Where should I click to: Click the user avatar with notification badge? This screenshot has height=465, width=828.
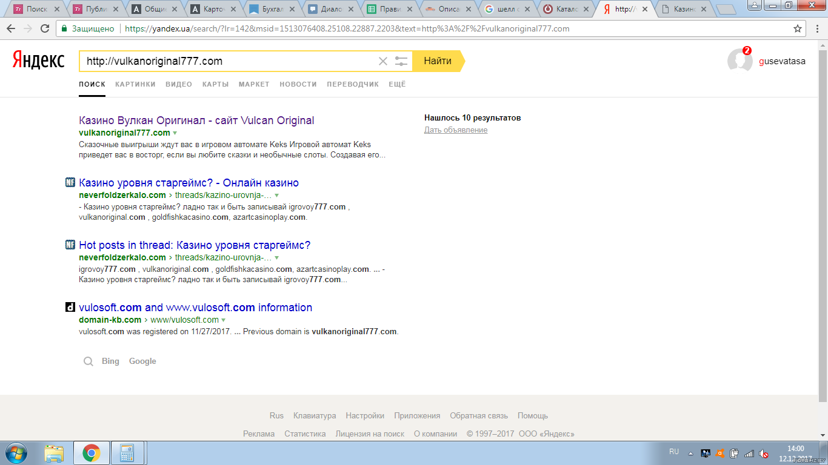point(740,60)
